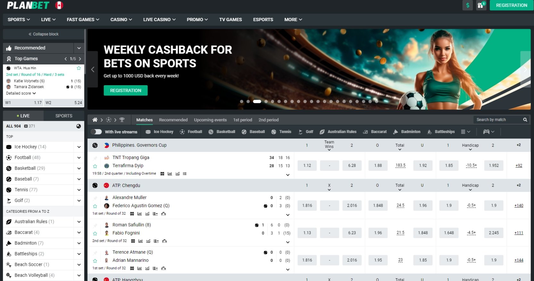Screen dimensions: 534x281
Task: Add Roman Safiullin match to favorites
Action: point(95,234)
